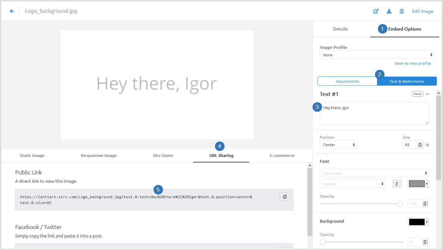This screenshot has width=443, height=250.
Task: Open the font color picker dropdown
Action: [419, 184]
